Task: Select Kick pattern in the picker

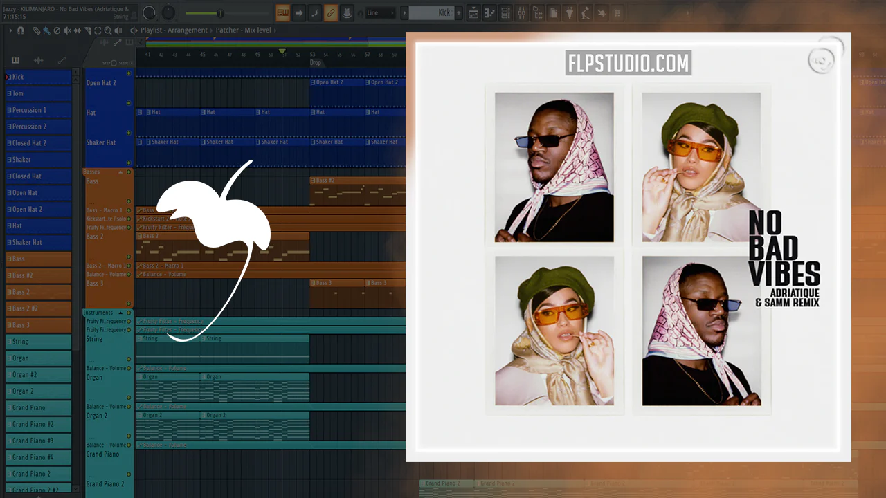Action: 38,77
